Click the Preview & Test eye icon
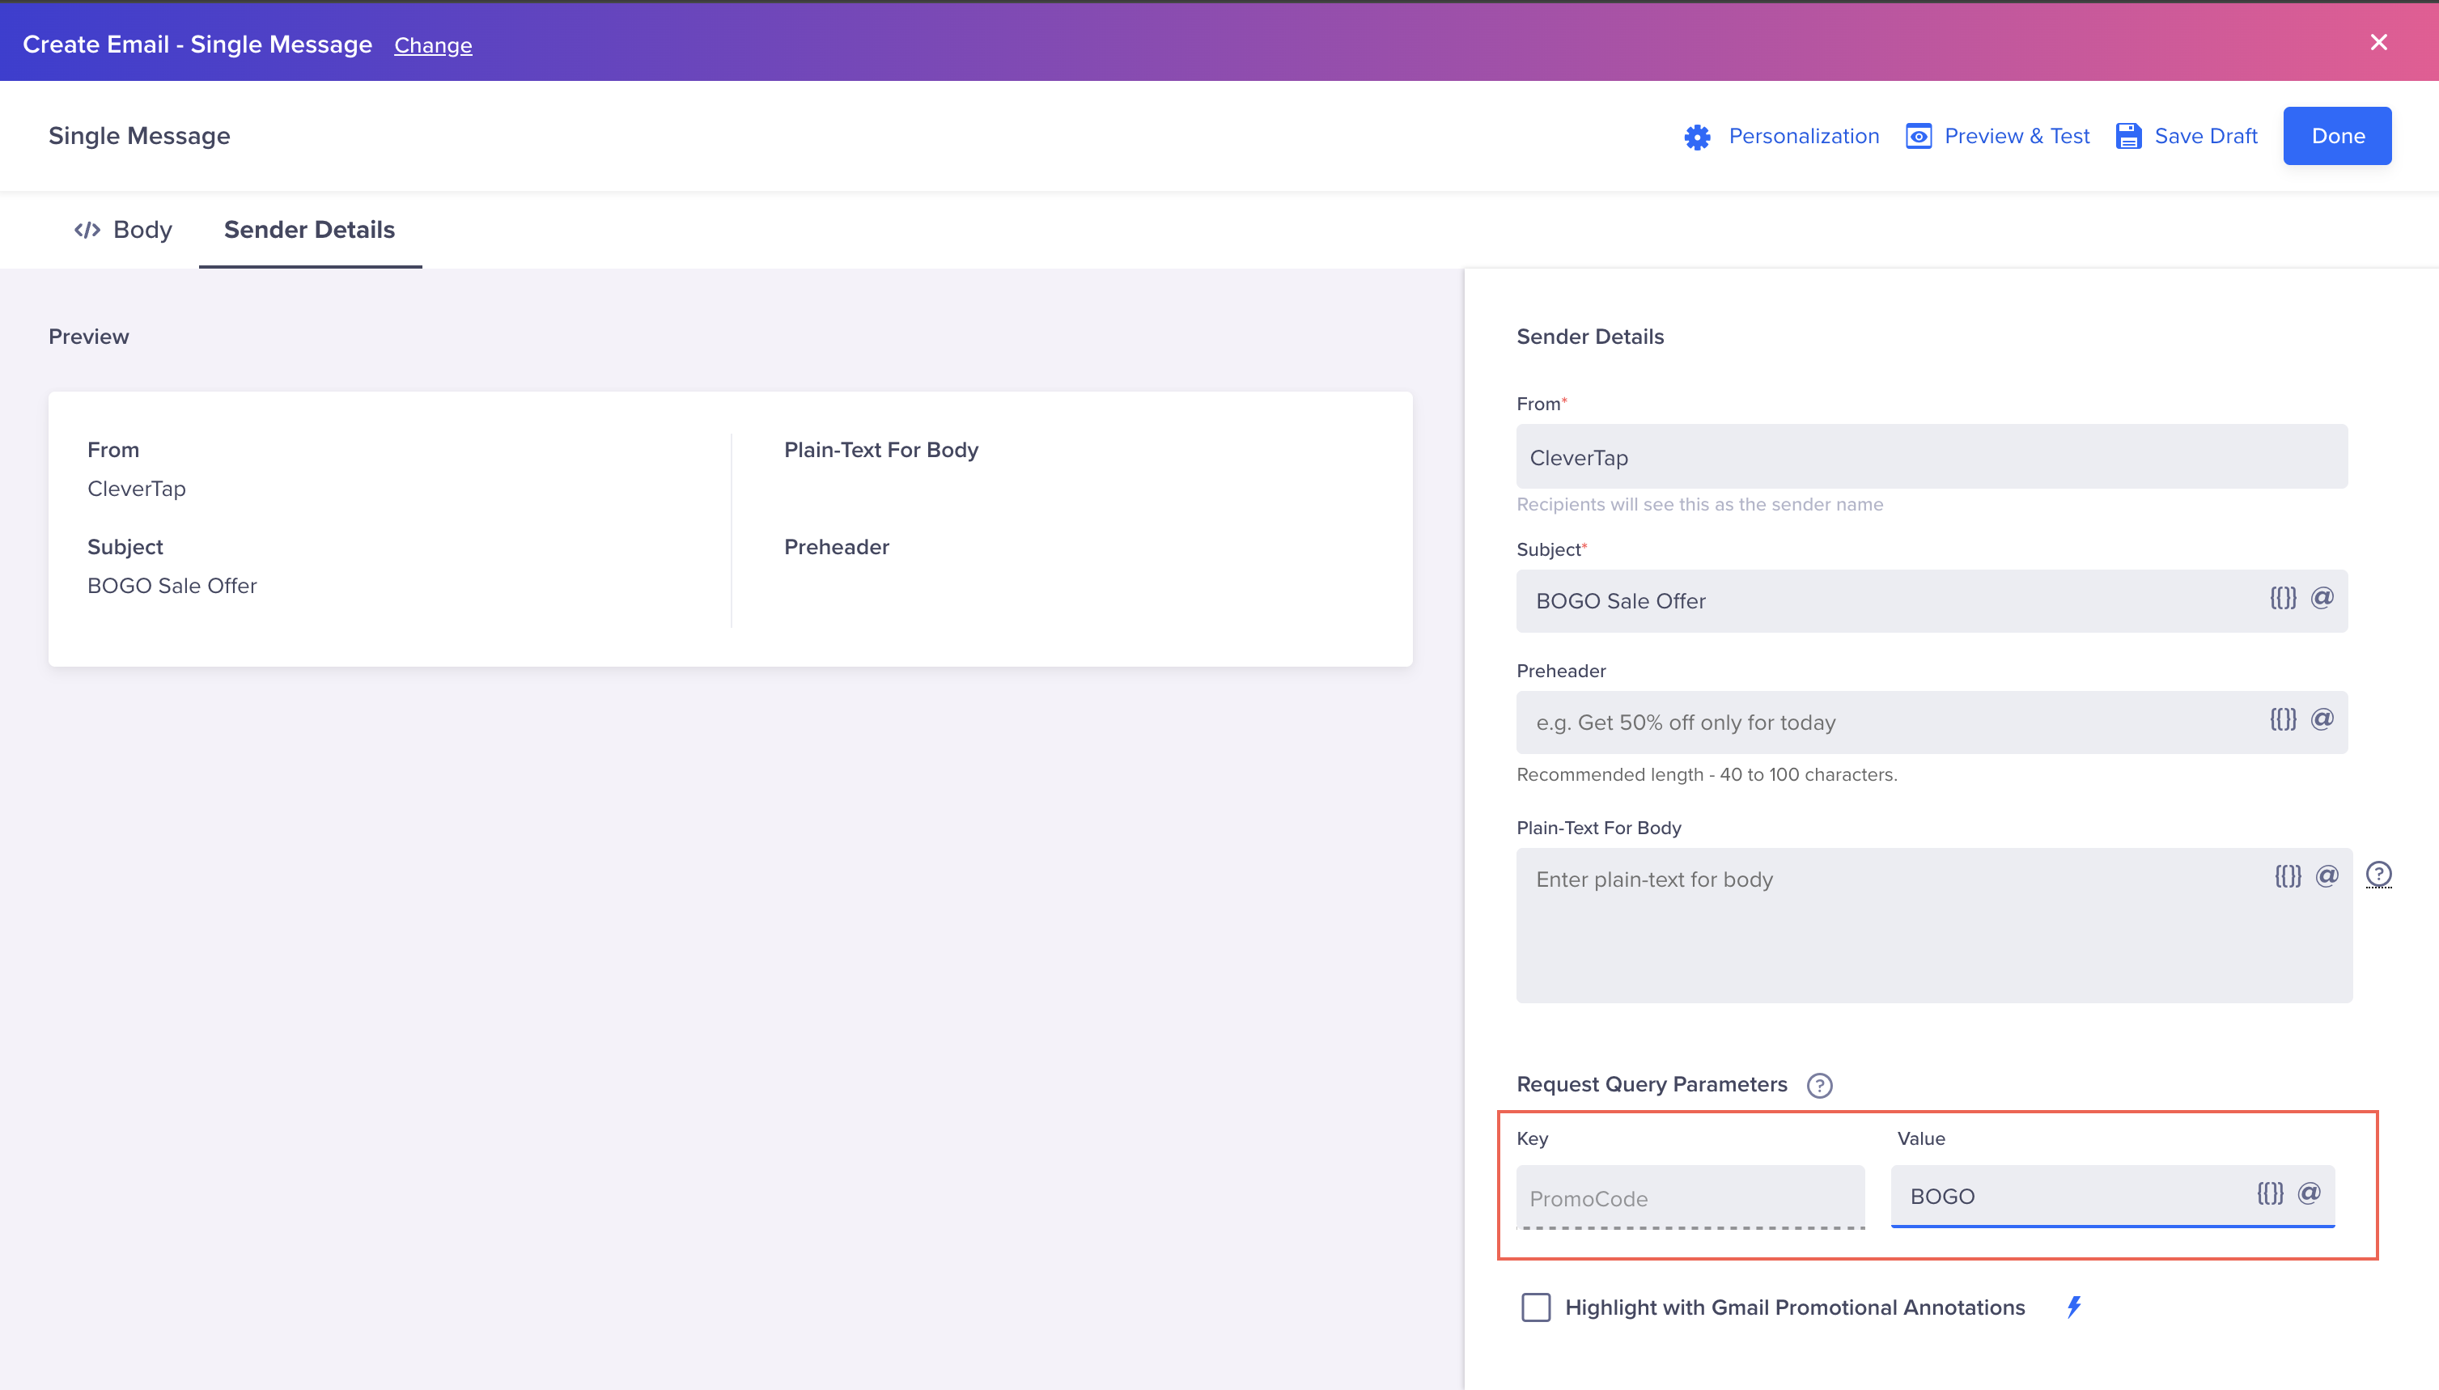2439x1390 pixels. [x=1918, y=137]
